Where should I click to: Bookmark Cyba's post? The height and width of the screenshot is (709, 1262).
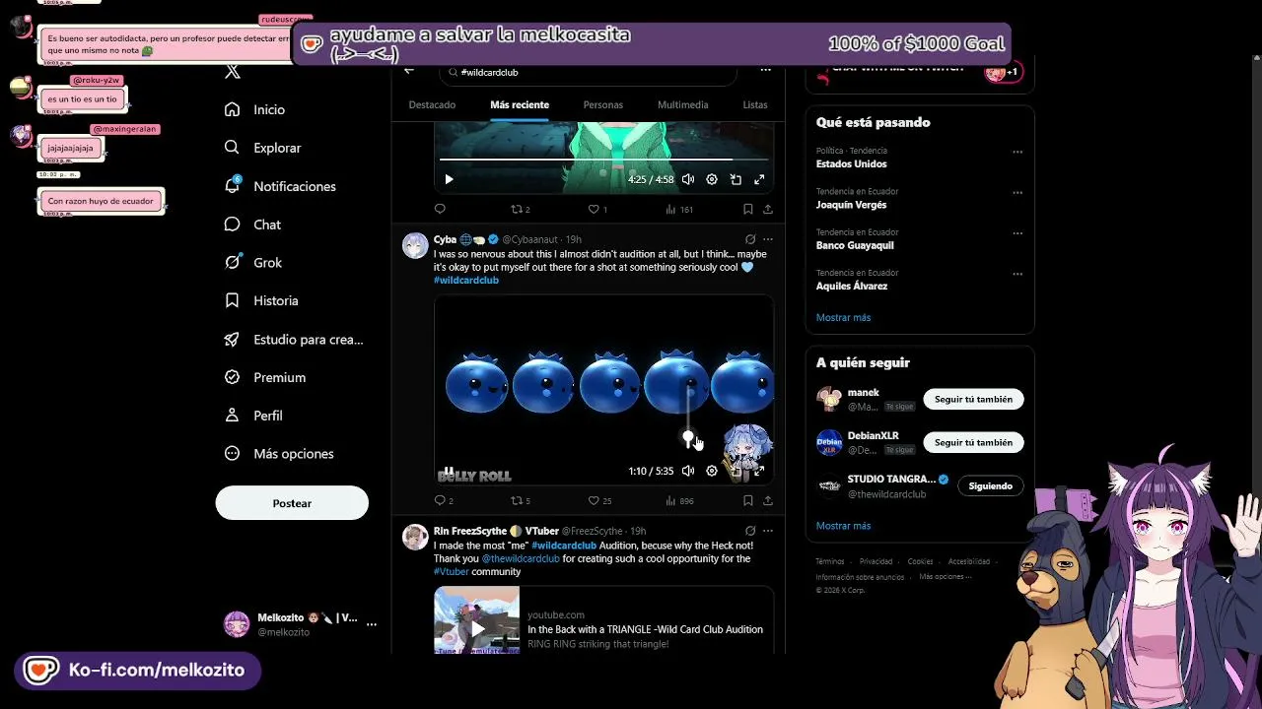[748, 500]
